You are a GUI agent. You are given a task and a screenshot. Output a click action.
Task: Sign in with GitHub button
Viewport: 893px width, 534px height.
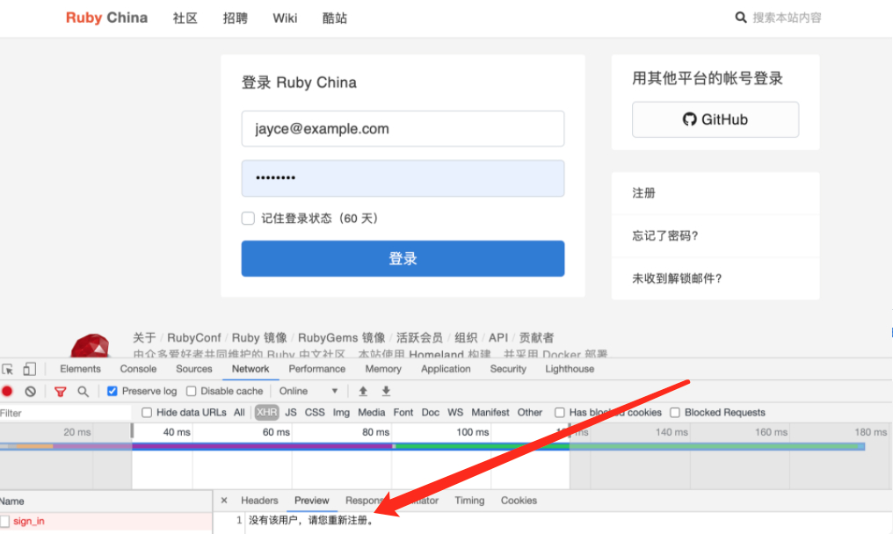tap(715, 119)
